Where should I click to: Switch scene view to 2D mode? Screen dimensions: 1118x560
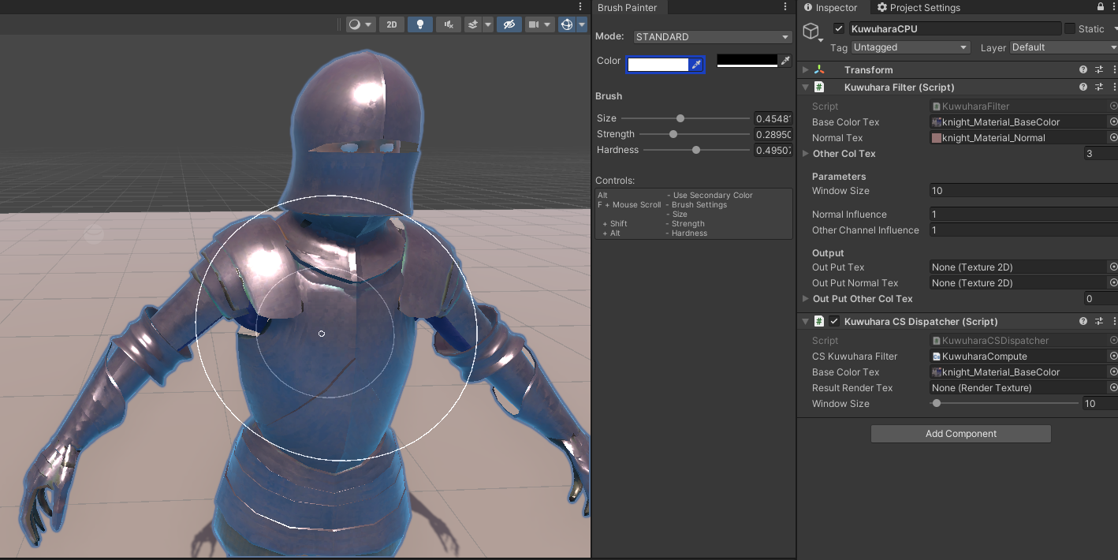[x=391, y=24]
